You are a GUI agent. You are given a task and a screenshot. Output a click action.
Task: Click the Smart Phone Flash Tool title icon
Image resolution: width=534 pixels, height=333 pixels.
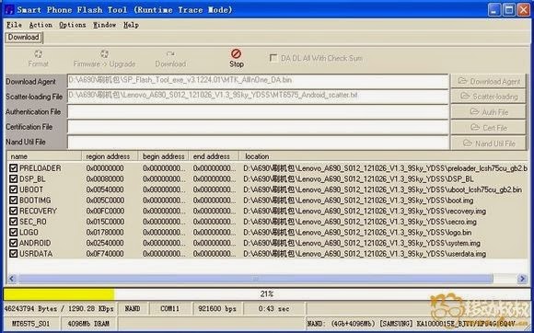(x=10, y=10)
